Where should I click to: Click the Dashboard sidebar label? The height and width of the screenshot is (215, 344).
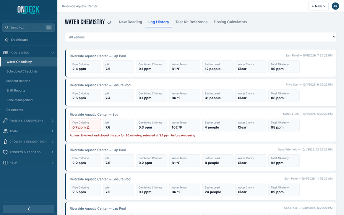20,40
